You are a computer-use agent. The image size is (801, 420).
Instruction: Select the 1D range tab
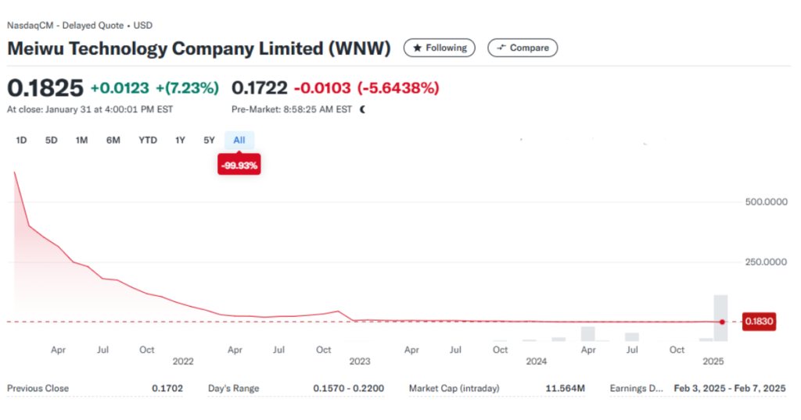tap(21, 141)
